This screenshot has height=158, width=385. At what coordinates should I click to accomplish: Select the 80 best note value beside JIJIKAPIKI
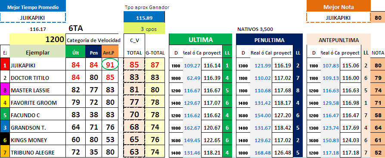(x=378, y=18)
